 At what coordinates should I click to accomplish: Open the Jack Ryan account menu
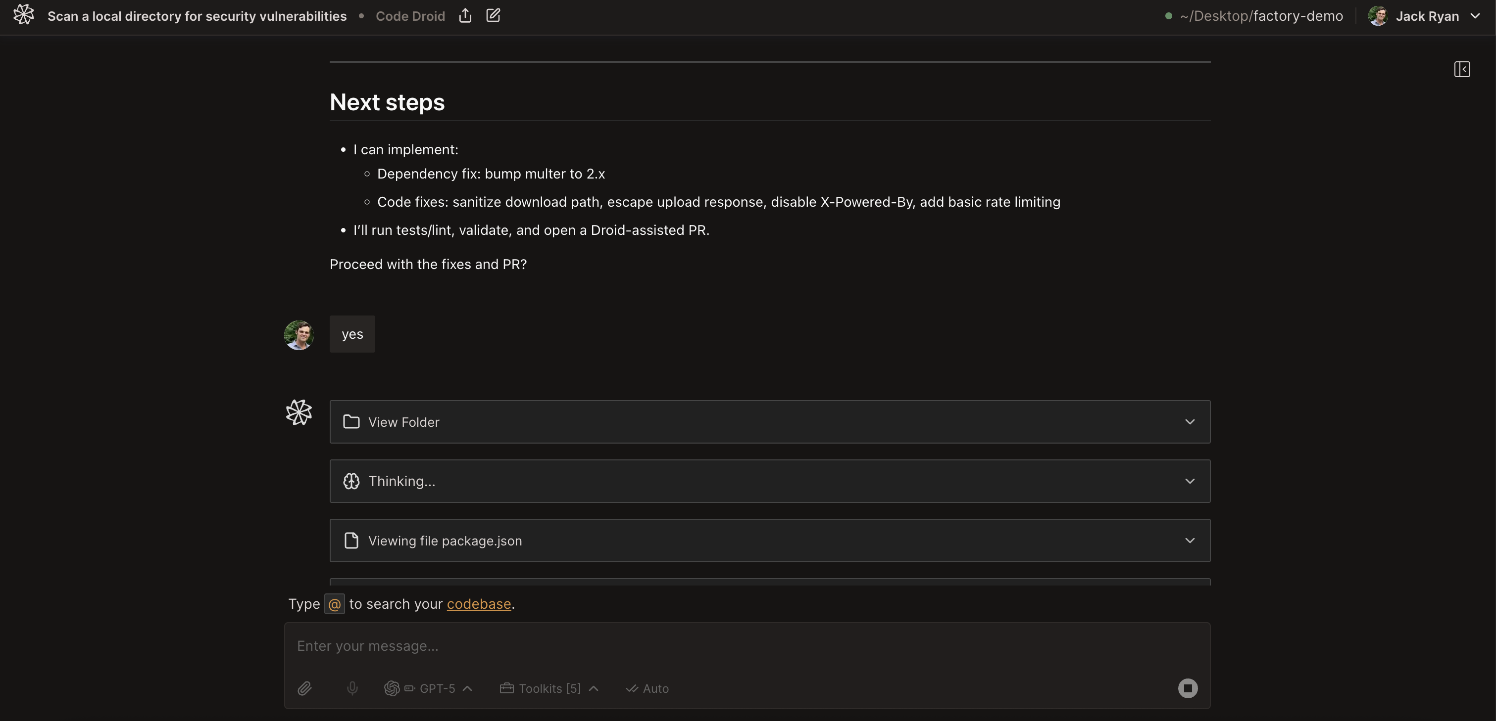click(x=1475, y=16)
